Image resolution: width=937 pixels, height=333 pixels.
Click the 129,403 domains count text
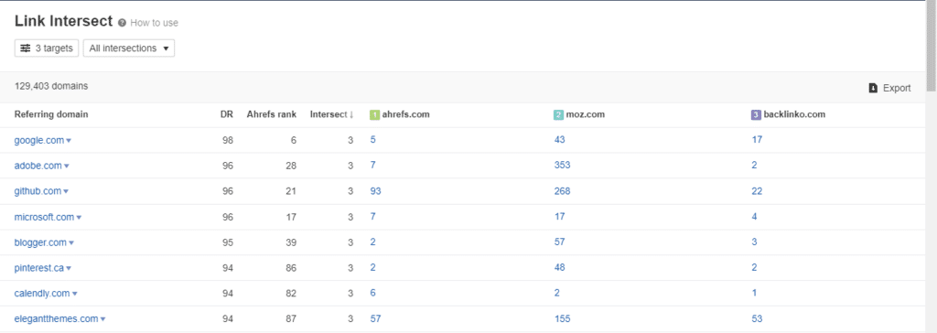[x=51, y=86]
